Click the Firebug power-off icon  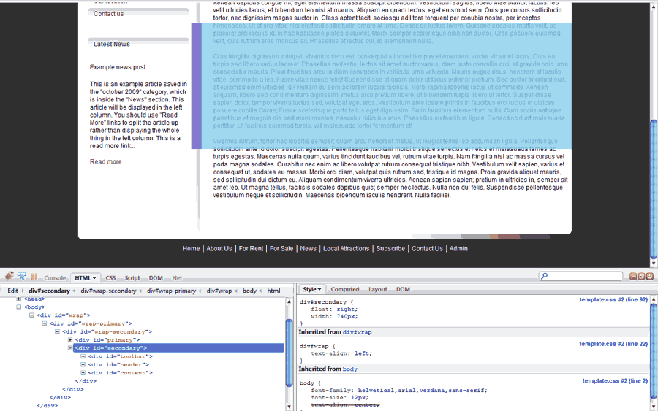tap(649, 277)
